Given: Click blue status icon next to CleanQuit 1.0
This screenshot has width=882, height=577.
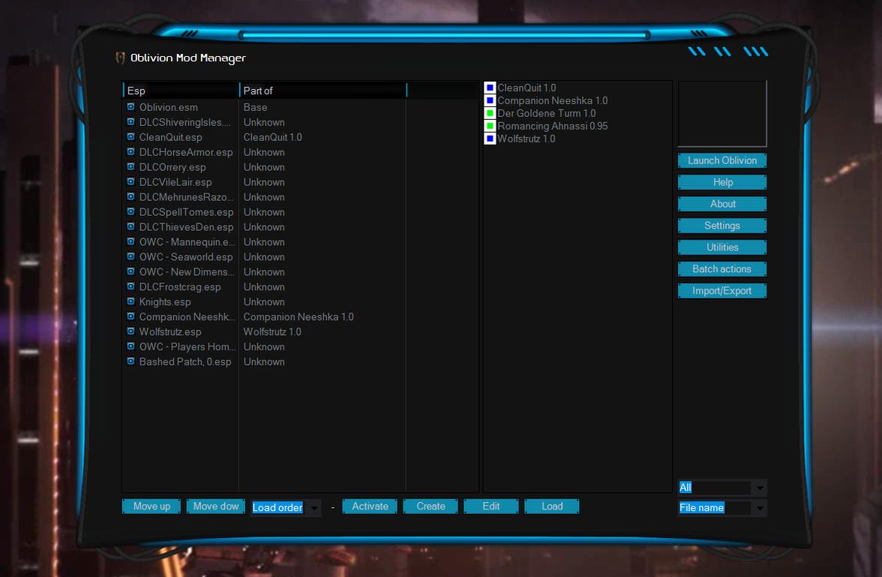Looking at the screenshot, I should [x=490, y=88].
